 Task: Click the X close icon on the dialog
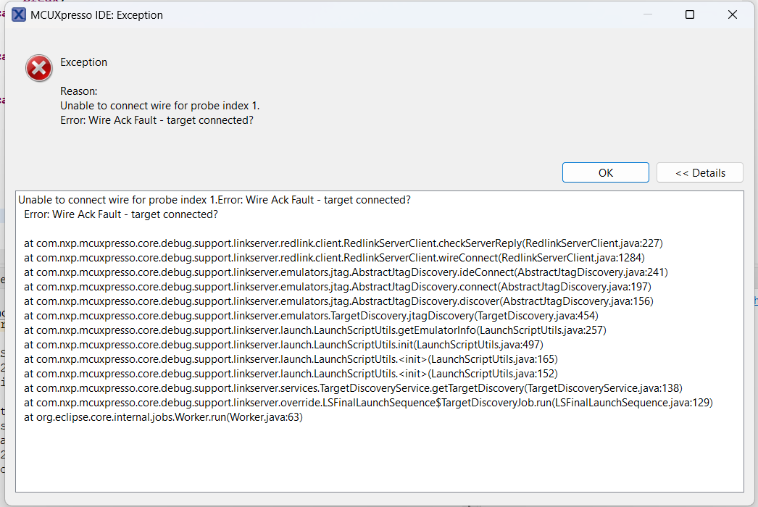point(732,14)
